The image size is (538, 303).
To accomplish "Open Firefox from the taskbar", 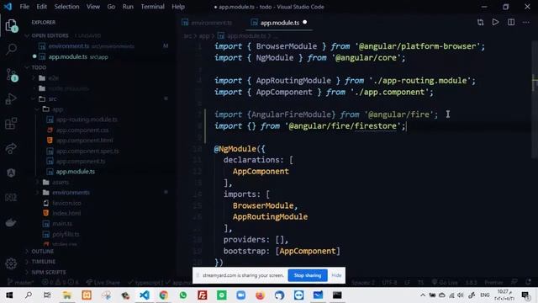I will [260, 295].
